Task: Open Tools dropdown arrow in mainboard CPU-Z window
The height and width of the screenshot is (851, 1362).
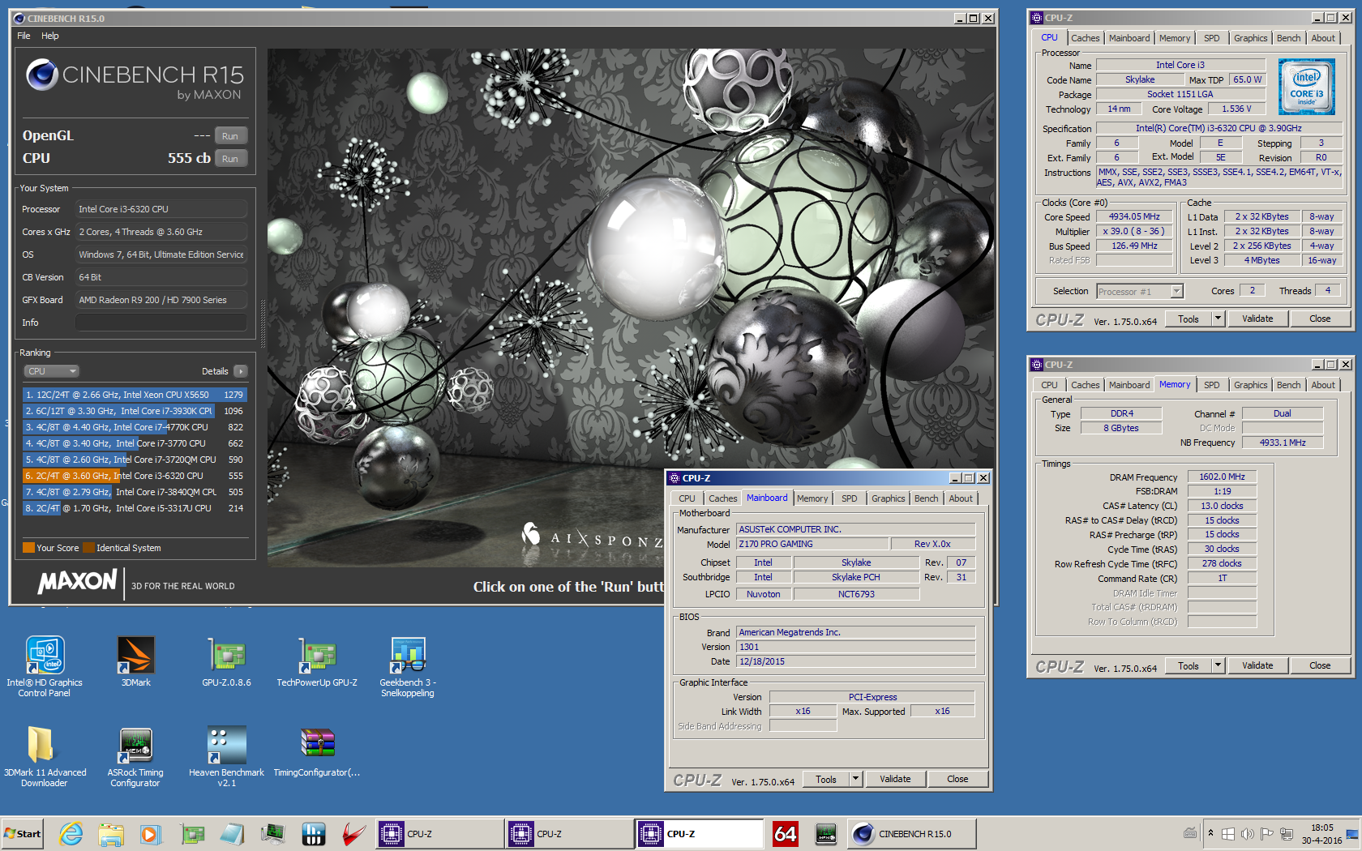Action: pyautogui.click(x=854, y=779)
